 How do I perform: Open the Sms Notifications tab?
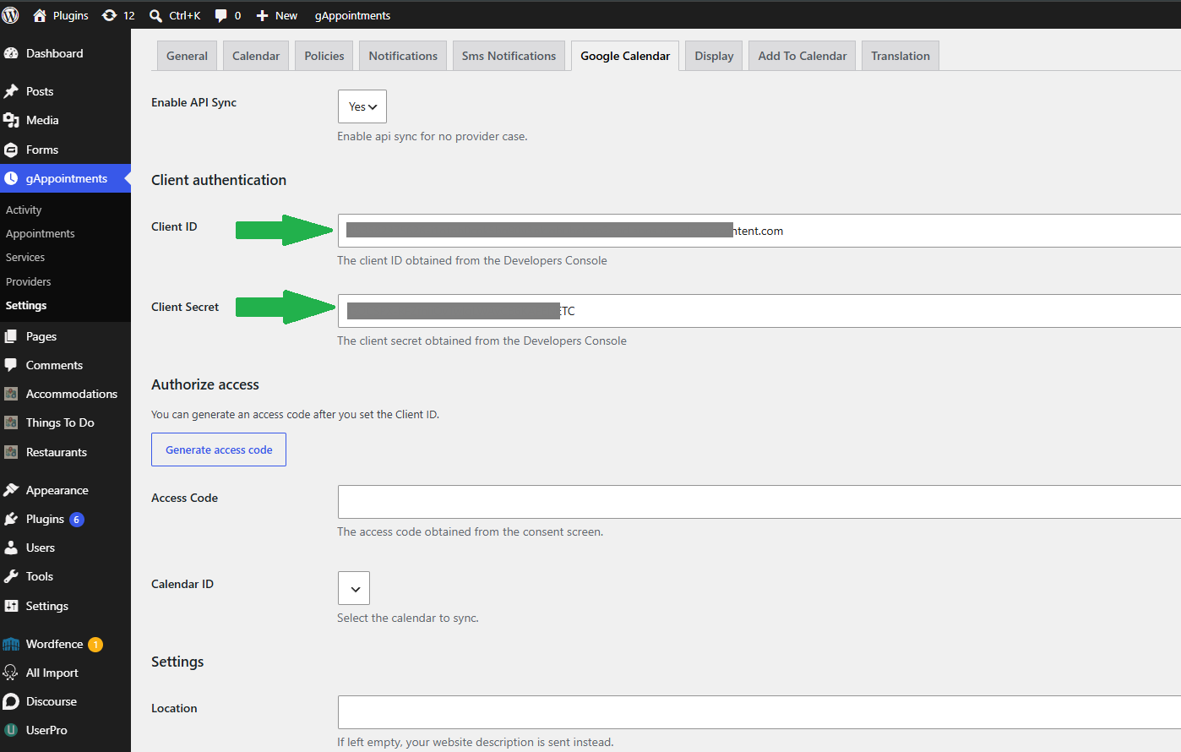coord(509,56)
